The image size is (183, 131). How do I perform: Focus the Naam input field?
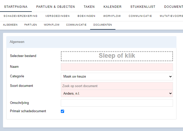[117, 67]
